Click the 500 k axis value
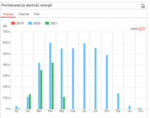The image size is (150, 118). coord(7,54)
